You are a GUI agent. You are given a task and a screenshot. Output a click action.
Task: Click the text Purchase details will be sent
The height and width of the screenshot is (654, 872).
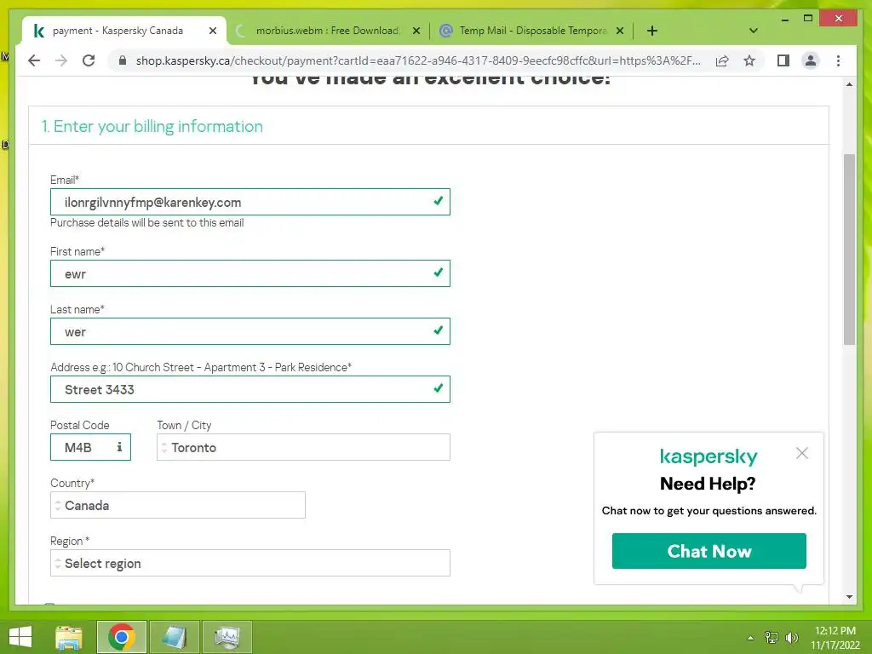[x=146, y=222]
